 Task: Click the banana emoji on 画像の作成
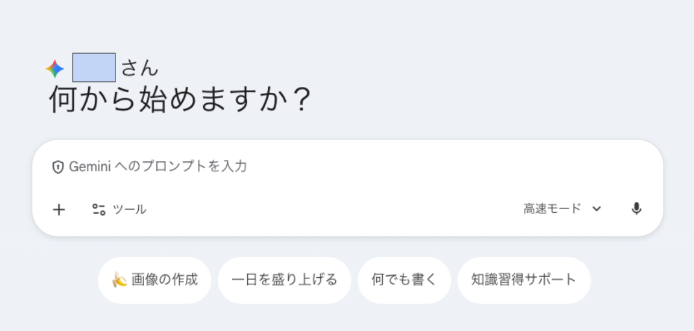[x=119, y=280]
